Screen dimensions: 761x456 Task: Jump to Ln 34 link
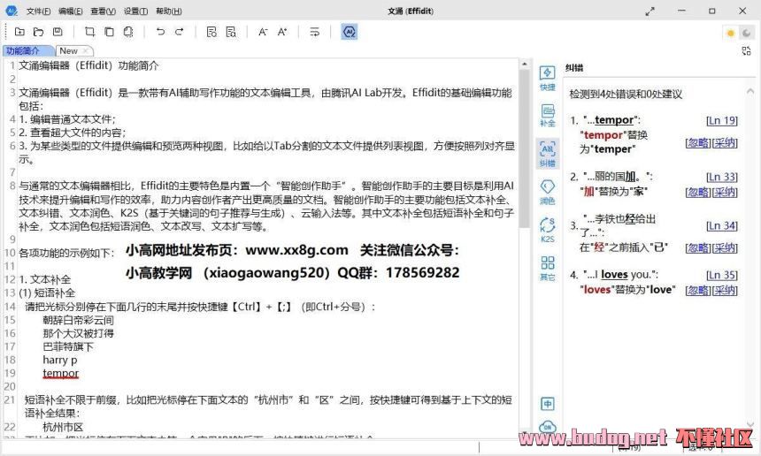[x=722, y=226]
